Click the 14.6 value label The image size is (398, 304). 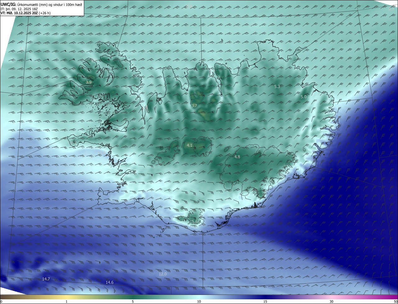tap(109, 283)
